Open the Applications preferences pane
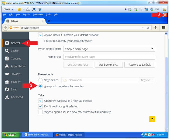The image size is (169, 139). pyautogui.click(x=15, y=66)
